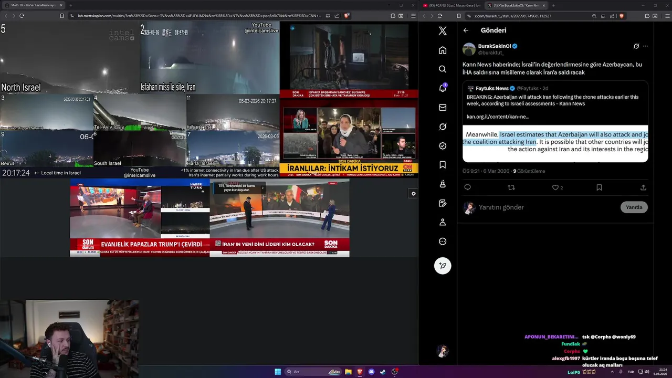This screenshot has width=672, height=378.
Task: Close the Multi TV tab
Action: pyautogui.click(x=61, y=5)
